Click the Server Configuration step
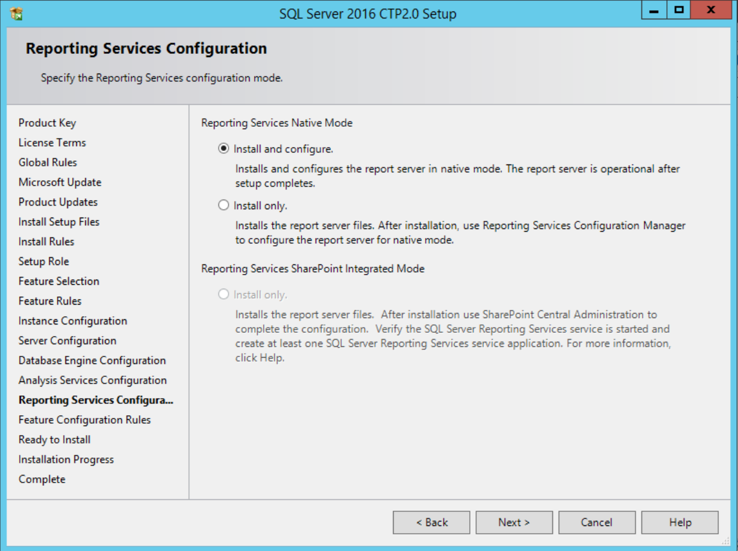 [67, 340]
